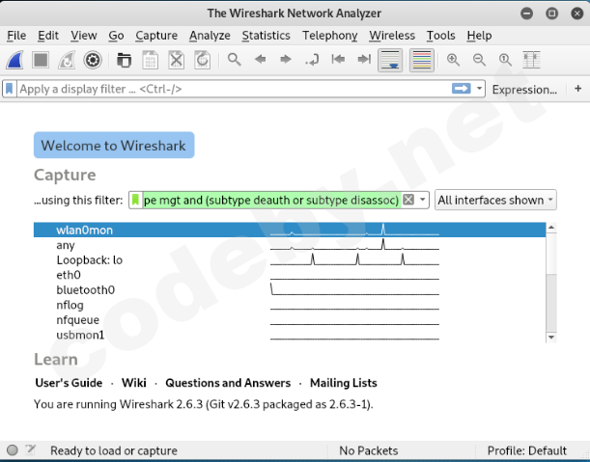The height and width of the screenshot is (462, 590).
Task: Click status bar capture file properties icon
Action: coord(30,449)
